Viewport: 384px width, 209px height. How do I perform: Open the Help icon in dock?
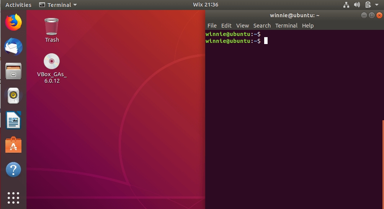[x=13, y=169]
